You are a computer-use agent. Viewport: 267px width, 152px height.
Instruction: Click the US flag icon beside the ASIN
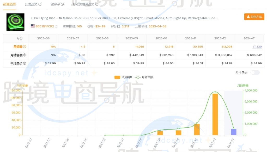click(x=32, y=26)
